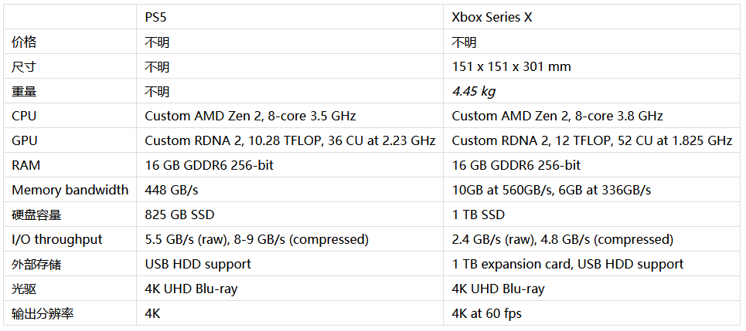Click the 151 x 151 x 301 mm cell
Image resolution: width=746 pixels, height=331 pixels.
tap(511, 66)
